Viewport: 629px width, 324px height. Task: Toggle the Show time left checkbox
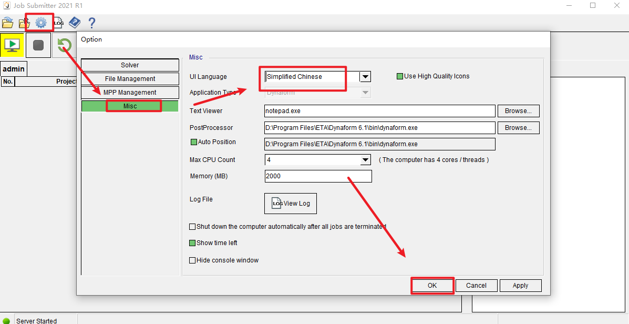tap(192, 243)
